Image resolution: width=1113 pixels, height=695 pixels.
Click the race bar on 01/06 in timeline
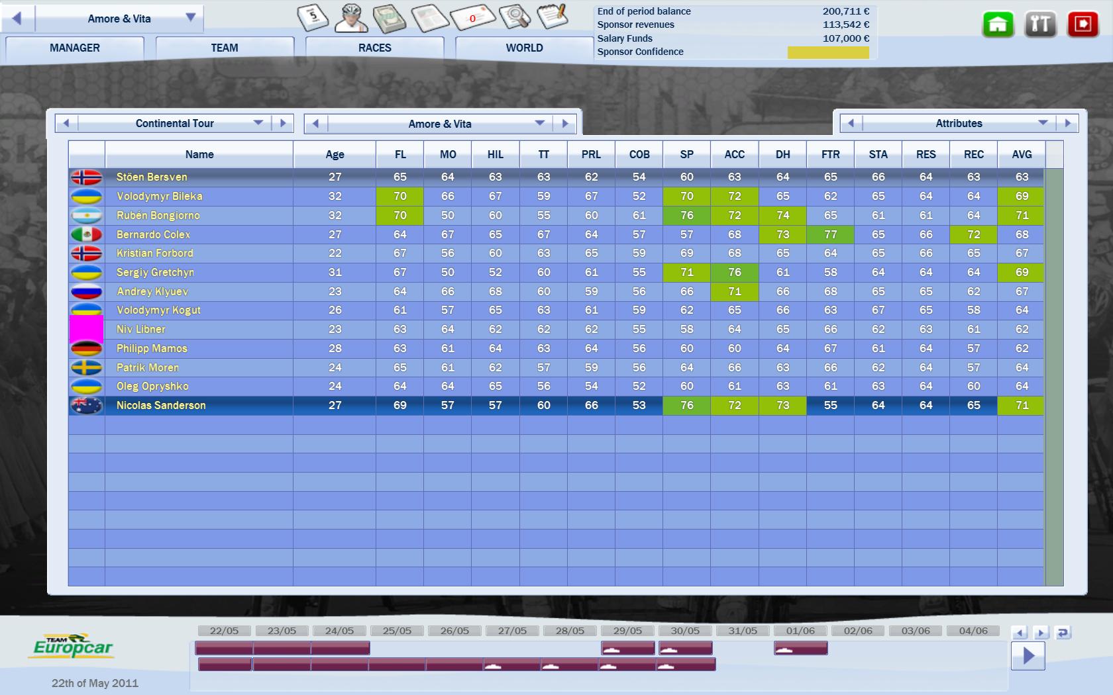(x=800, y=649)
